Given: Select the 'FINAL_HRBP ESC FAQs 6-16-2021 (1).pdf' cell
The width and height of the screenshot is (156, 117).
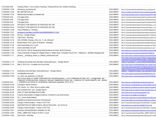Looking at the screenshot, I should point(63,113).
